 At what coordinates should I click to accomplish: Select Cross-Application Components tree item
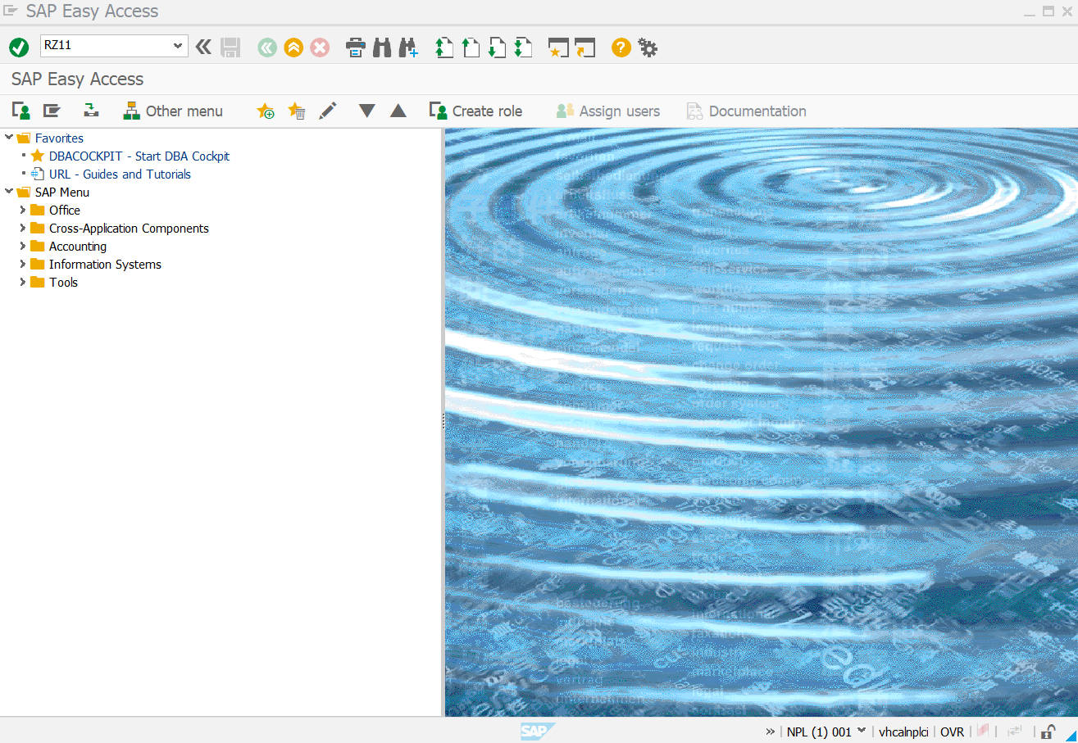click(129, 228)
